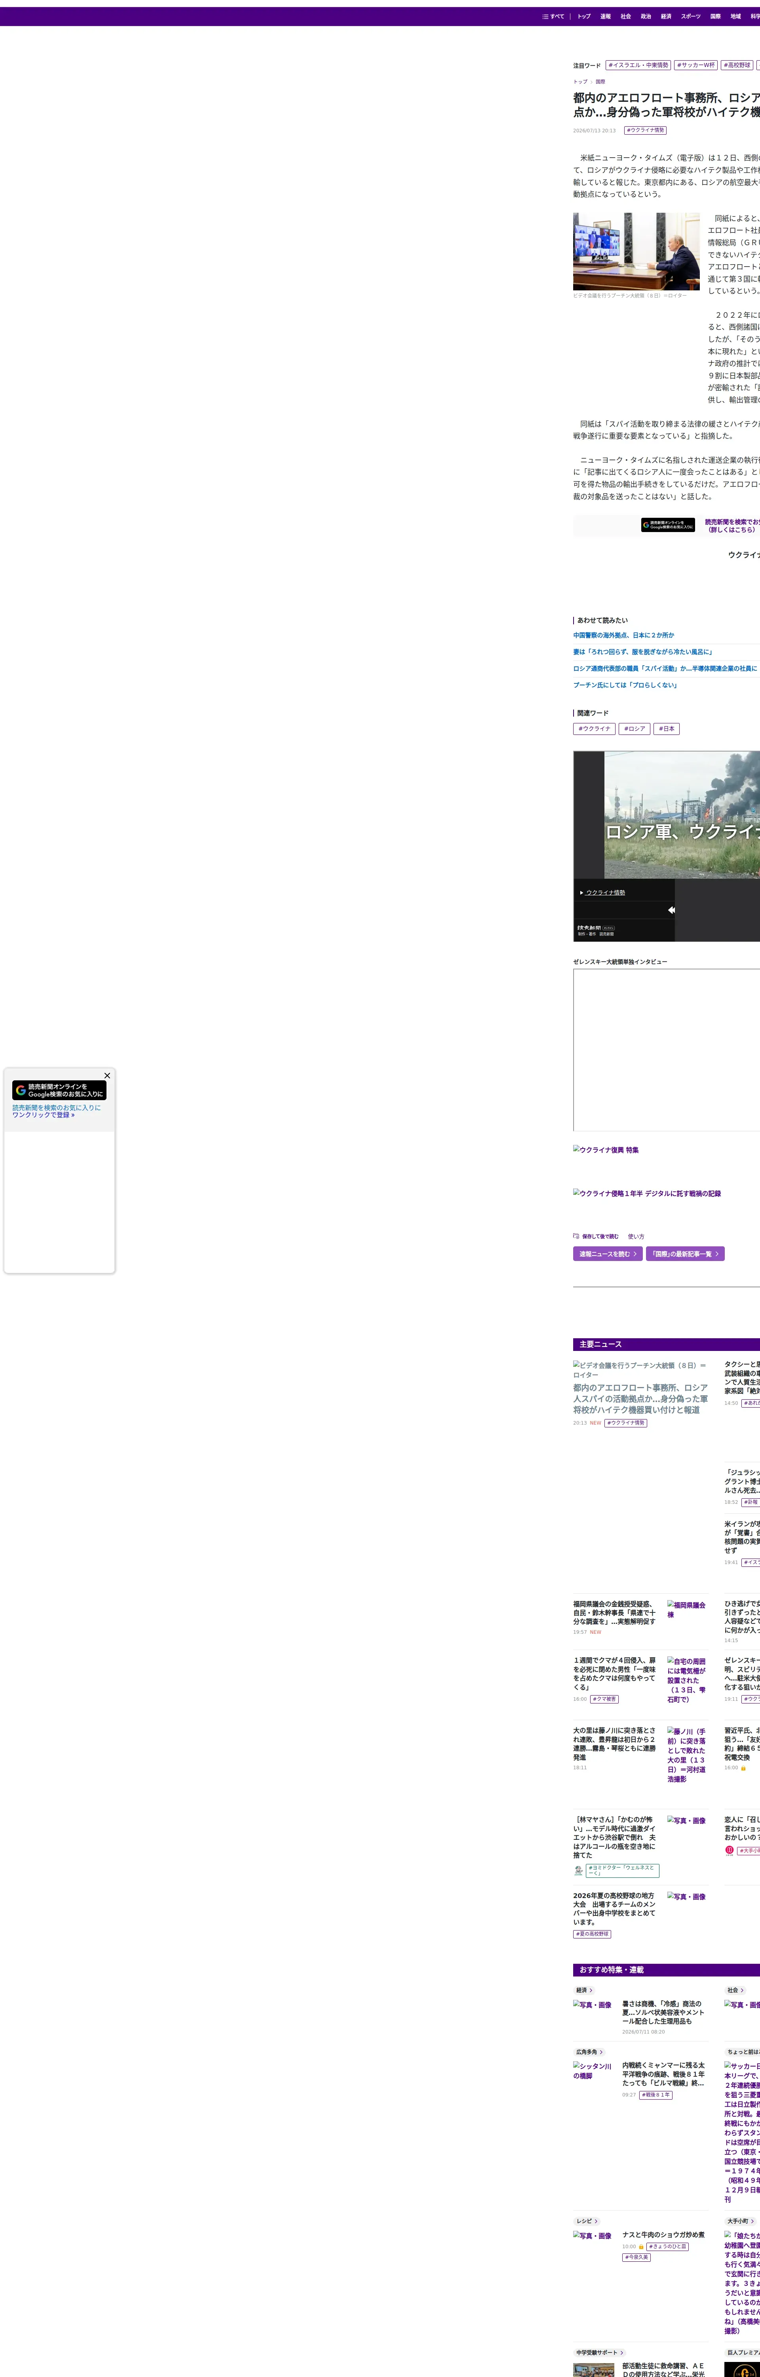Click the Google favorites banner in the popup
This screenshot has height=2377, width=760.
59,1090
